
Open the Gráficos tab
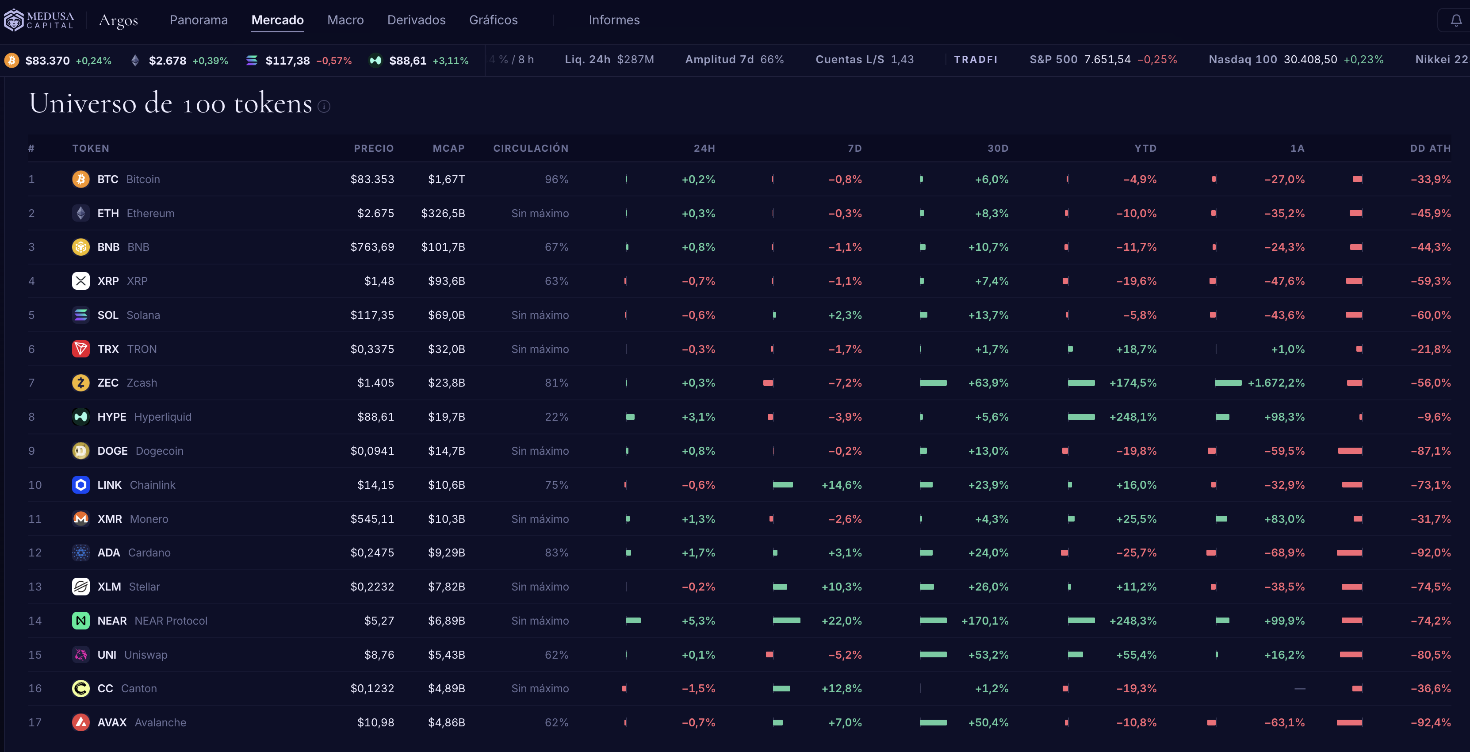(493, 20)
